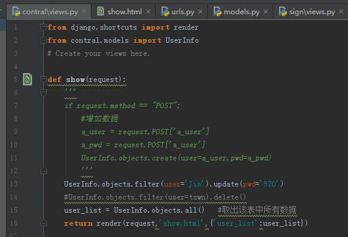This screenshot has width=348, height=237.
Task: Click the '#增加数据' comment on line 8
Action: coord(100,119)
